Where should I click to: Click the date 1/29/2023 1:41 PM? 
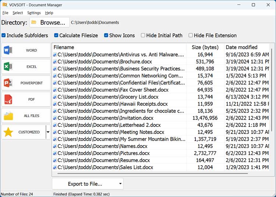[x=247, y=167]
